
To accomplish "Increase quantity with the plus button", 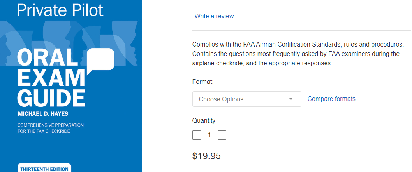I will click(x=222, y=136).
